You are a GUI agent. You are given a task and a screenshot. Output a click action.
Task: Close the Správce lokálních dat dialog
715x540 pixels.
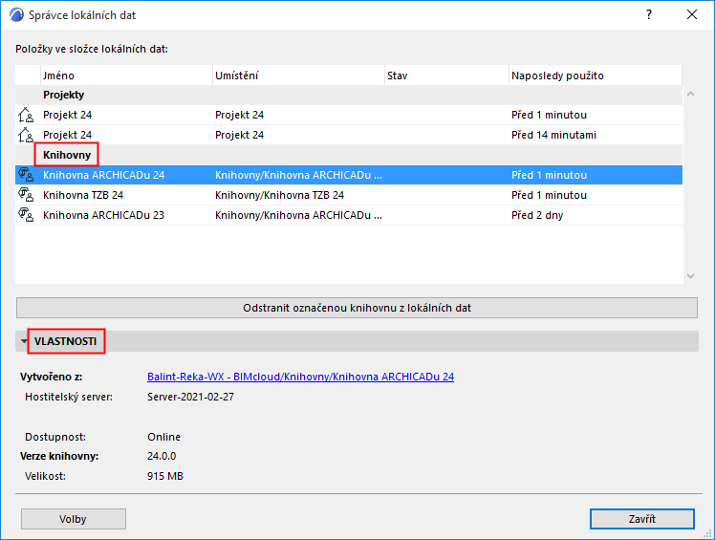[692, 14]
